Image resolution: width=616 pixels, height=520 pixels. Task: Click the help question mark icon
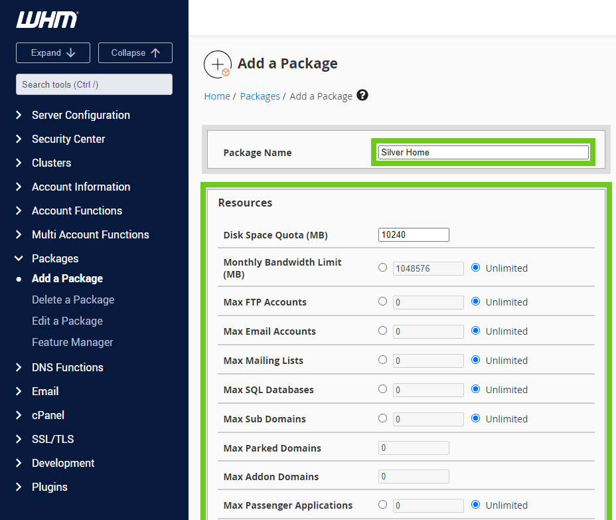click(362, 95)
